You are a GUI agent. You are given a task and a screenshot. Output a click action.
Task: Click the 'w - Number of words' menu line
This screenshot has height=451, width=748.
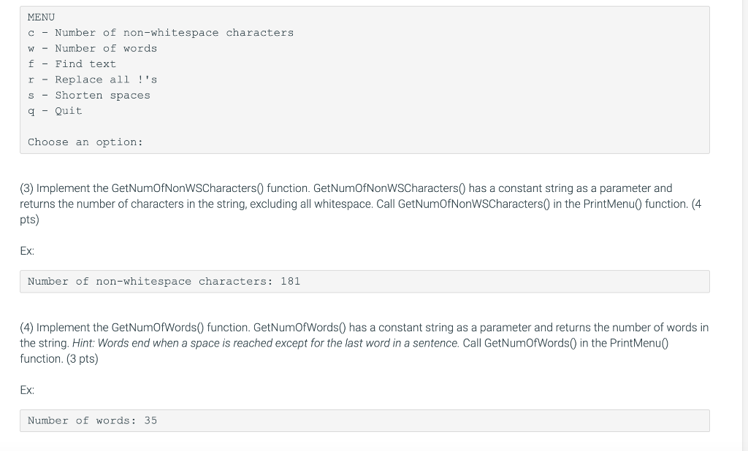(x=93, y=49)
